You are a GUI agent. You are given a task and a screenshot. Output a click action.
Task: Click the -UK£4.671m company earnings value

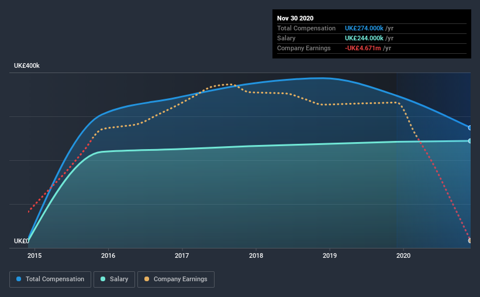point(362,48)
